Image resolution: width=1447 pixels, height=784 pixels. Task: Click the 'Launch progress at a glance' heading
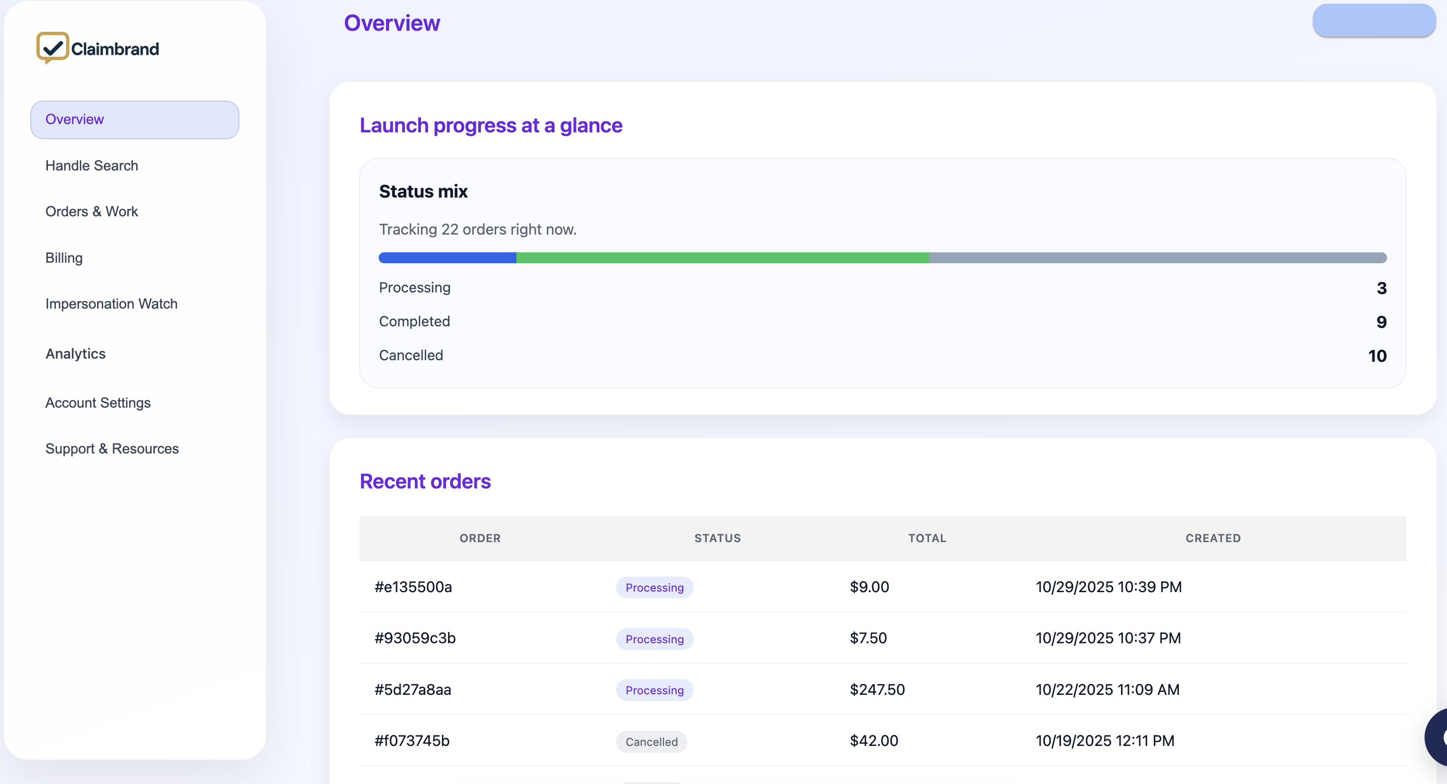[x=491, y=125]
